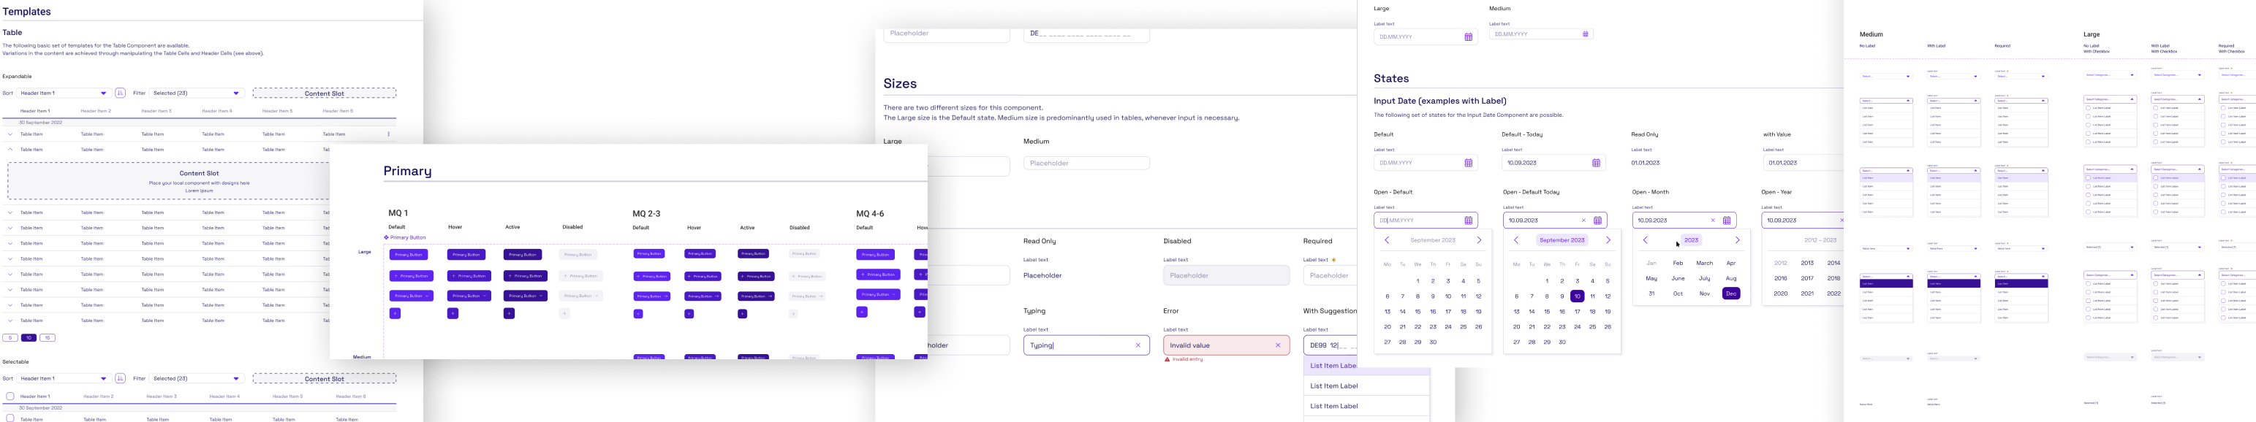Click calendar icon in the Open - Default Today input
2256x422 pixels.
pos(1597,220)
